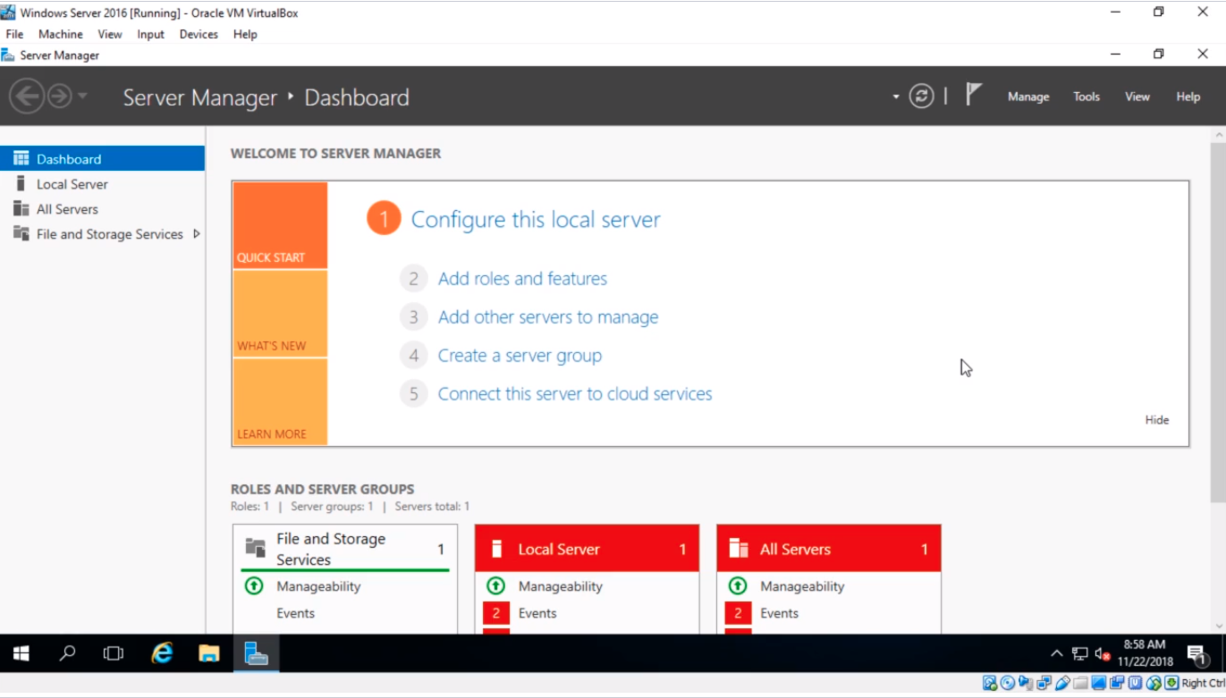Open the Windows Start button
The width and height of the screenshot is (1226, 698).
point(21,653)
